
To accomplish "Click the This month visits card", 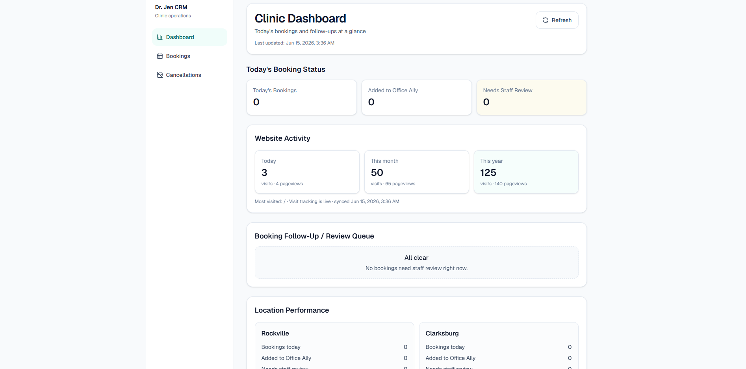I will [x=417, y=172].
